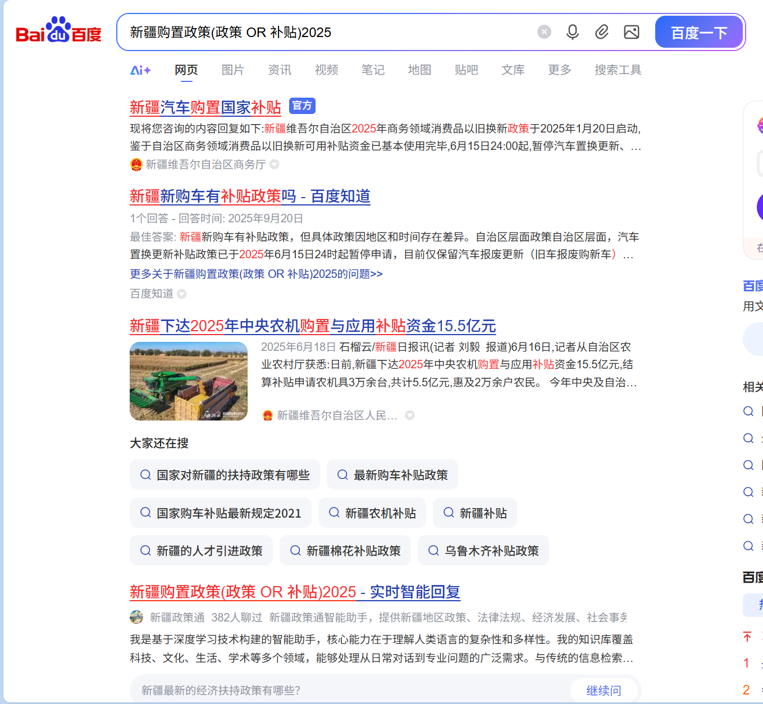
Task: Search suggestion 新疆补贴
Action: (x=475, y=513)
